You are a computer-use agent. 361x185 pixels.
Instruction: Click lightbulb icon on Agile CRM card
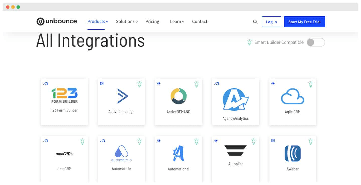[x=311, y=84]
